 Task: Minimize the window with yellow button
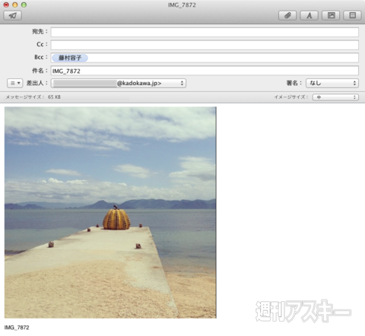tap(15, 5)
